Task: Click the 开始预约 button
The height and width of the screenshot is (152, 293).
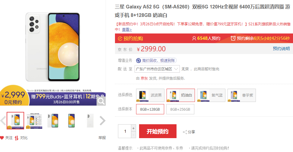Action: coord(158,131)
